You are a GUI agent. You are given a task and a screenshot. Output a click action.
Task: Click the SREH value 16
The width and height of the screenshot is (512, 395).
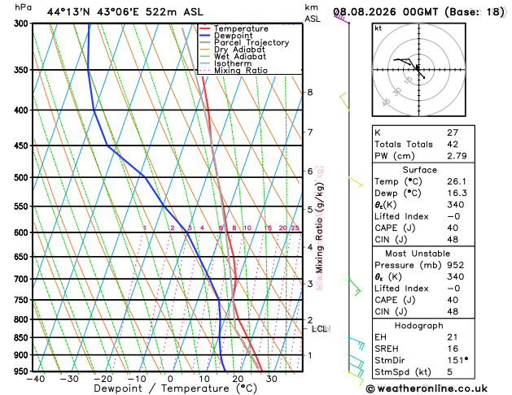[453, 349]
